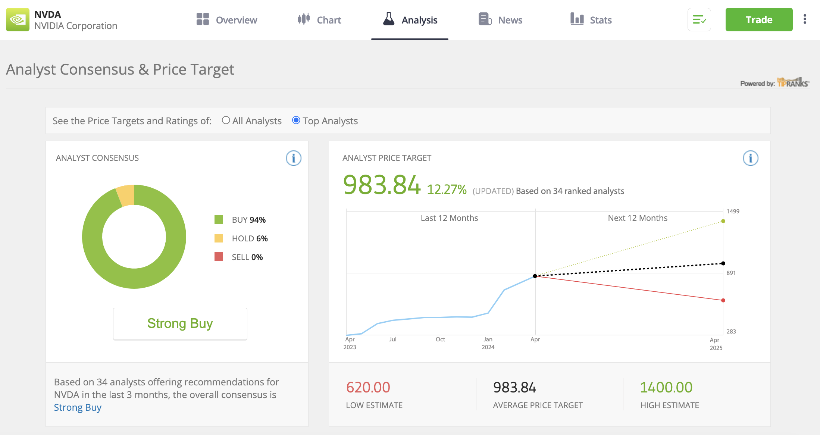Click the Analyst Consensus info icon

[x=294, y=158]
